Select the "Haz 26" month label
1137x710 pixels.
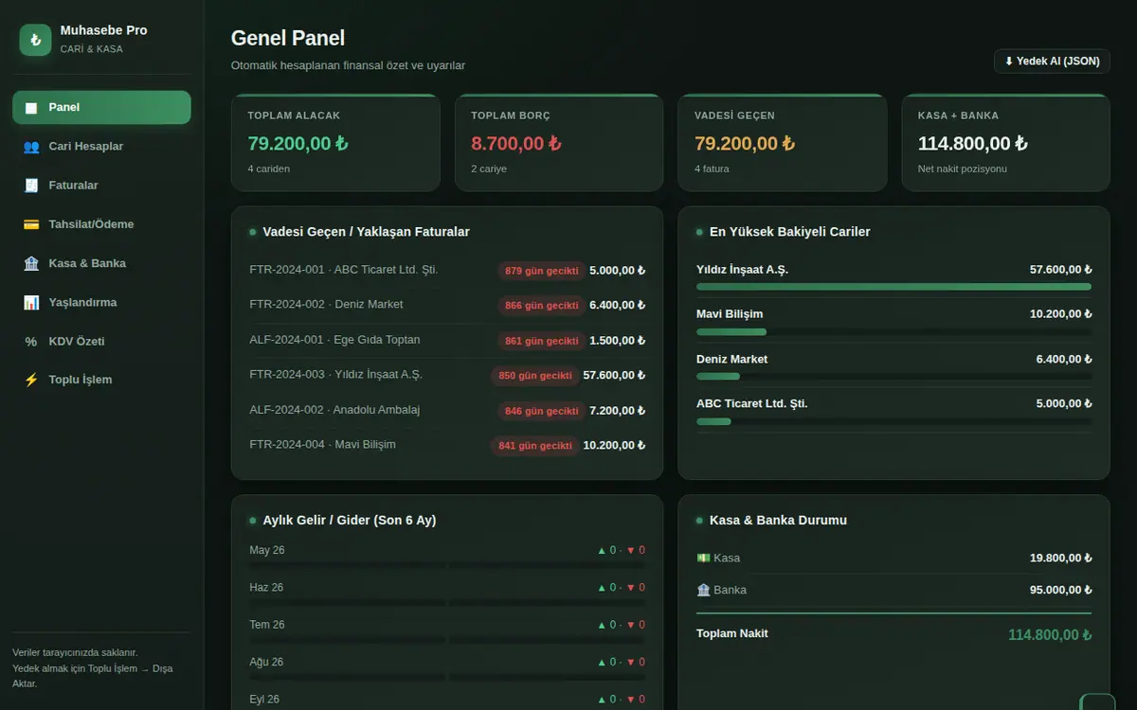266,587
